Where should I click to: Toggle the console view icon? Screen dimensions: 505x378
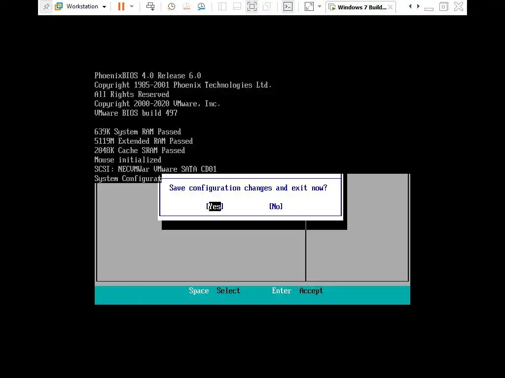coord(288,7)
